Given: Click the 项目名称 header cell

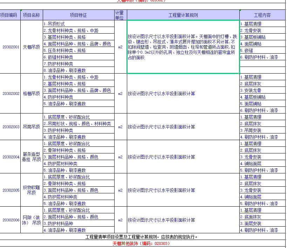Looking at the screenshot, I should (x=32, y=15).
